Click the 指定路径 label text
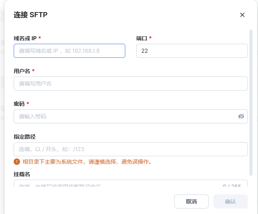Viewport: 258px width, 214px height. coord(25,137)
